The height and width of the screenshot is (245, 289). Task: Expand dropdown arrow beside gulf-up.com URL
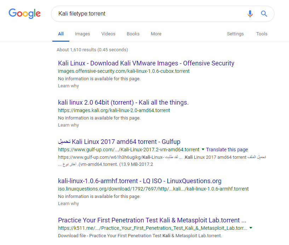(x=203, y=150)
